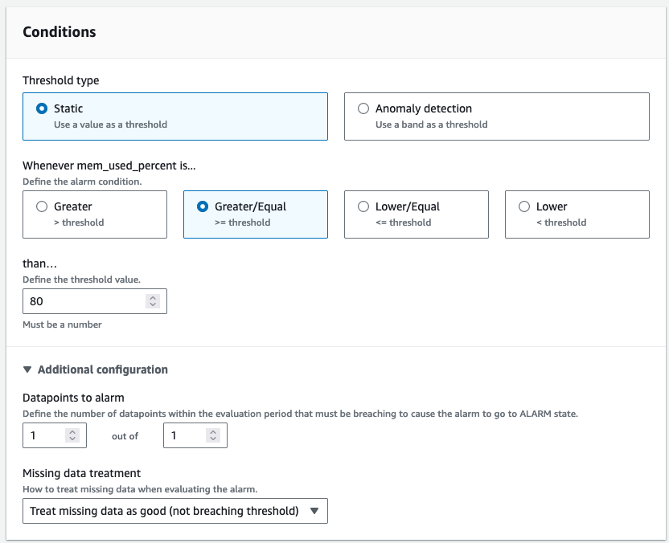The image size is (669, 543).
Task: Choose Anomaly detection threshold type
Action: (x=363, y=108)
